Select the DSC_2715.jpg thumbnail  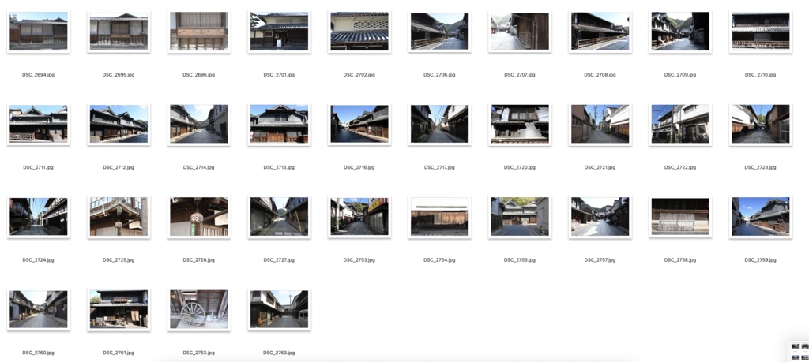(279, 124)
